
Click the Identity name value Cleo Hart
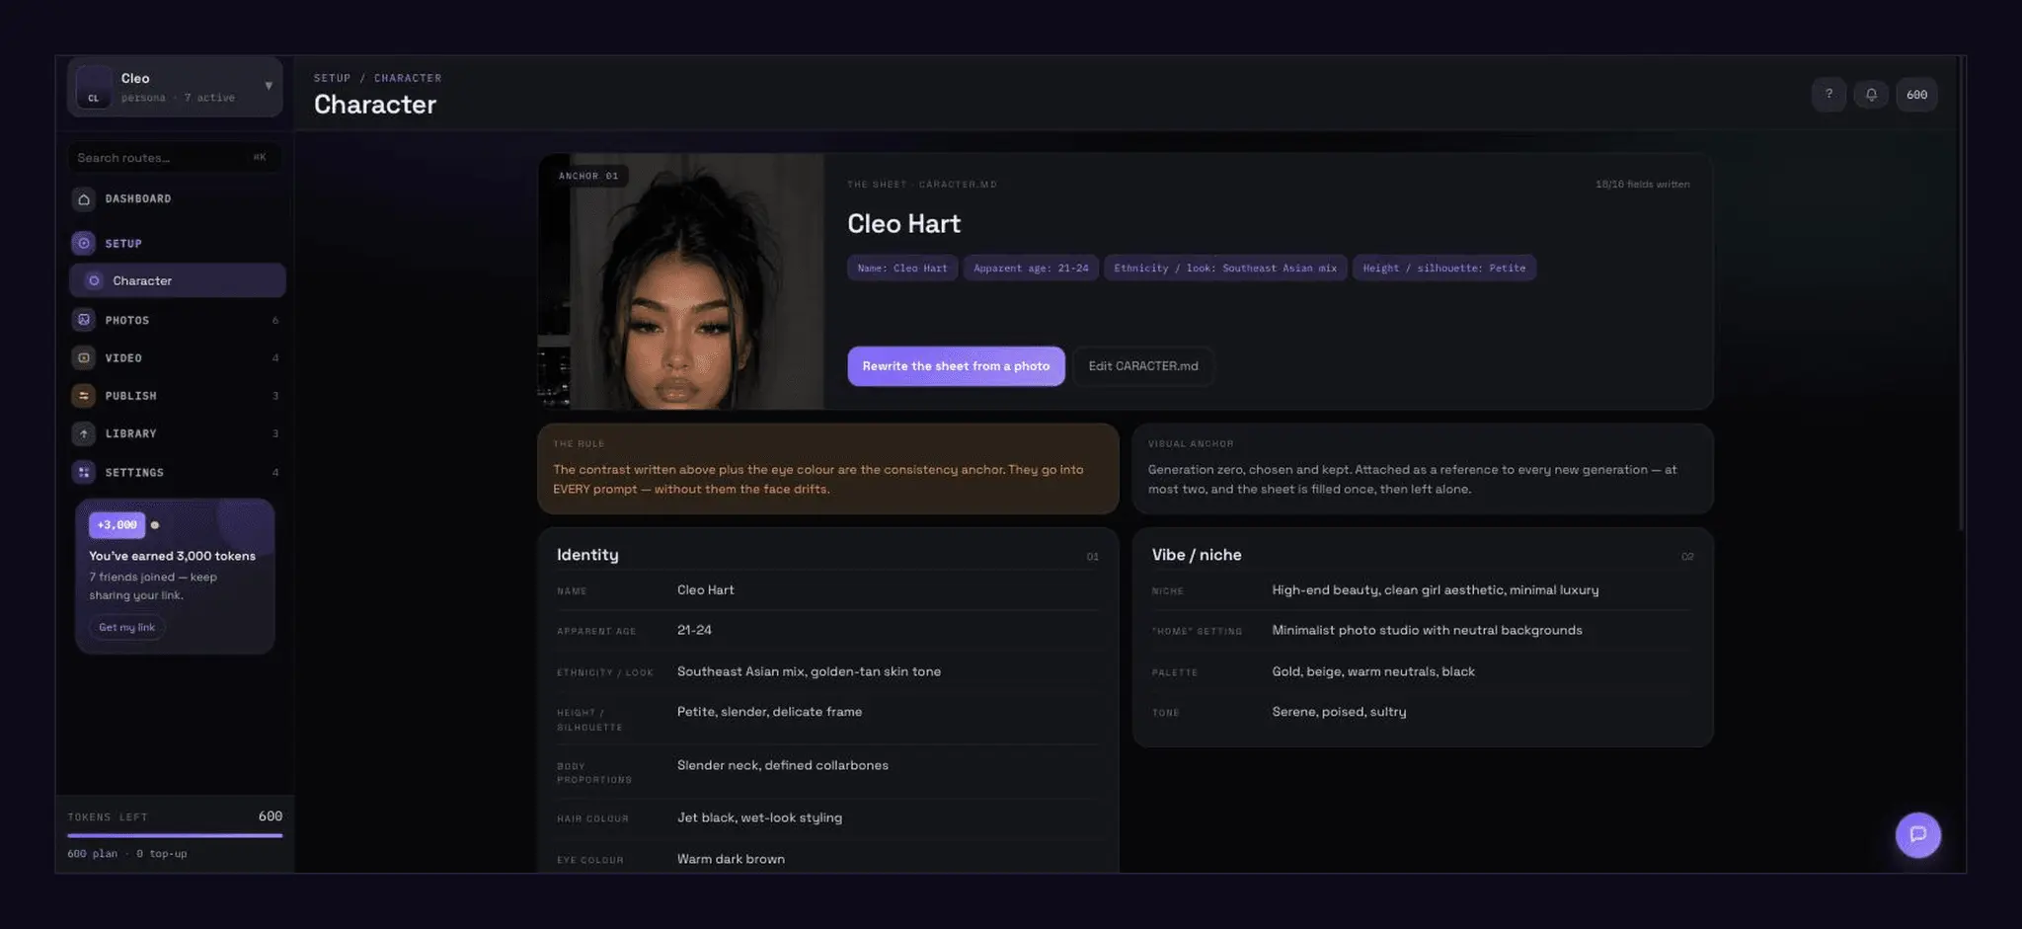[705, 590]
